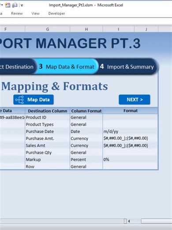The image size is (172, 230).
Task: Go to step 4 Import & Summary
Action: pos(127,67)
